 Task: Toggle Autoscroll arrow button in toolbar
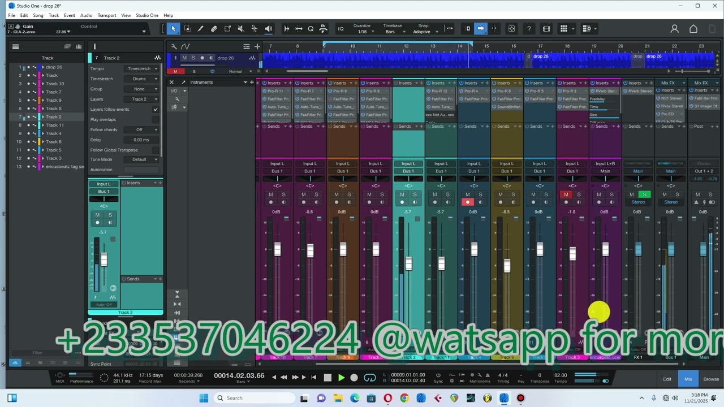[x=480, y=29]
